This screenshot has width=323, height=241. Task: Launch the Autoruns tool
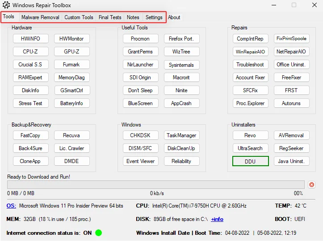[x=291, y=103]
